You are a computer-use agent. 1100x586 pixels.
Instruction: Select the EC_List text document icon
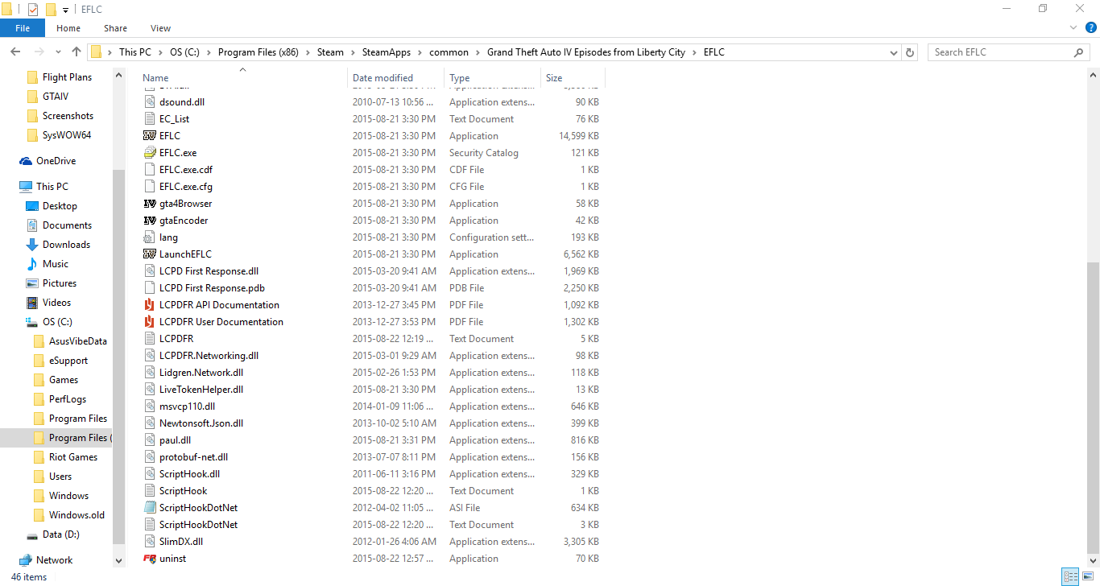point(149,119)
